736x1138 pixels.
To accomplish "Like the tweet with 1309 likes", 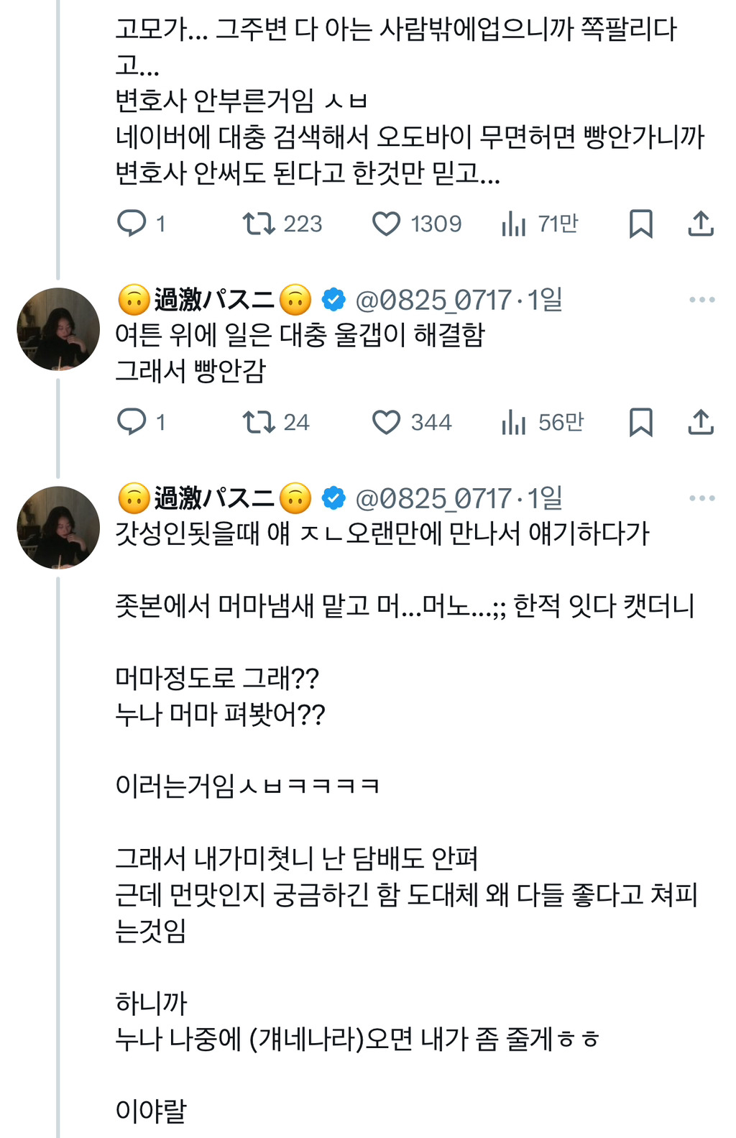I will pyautogui.click(x=386, y=224).
